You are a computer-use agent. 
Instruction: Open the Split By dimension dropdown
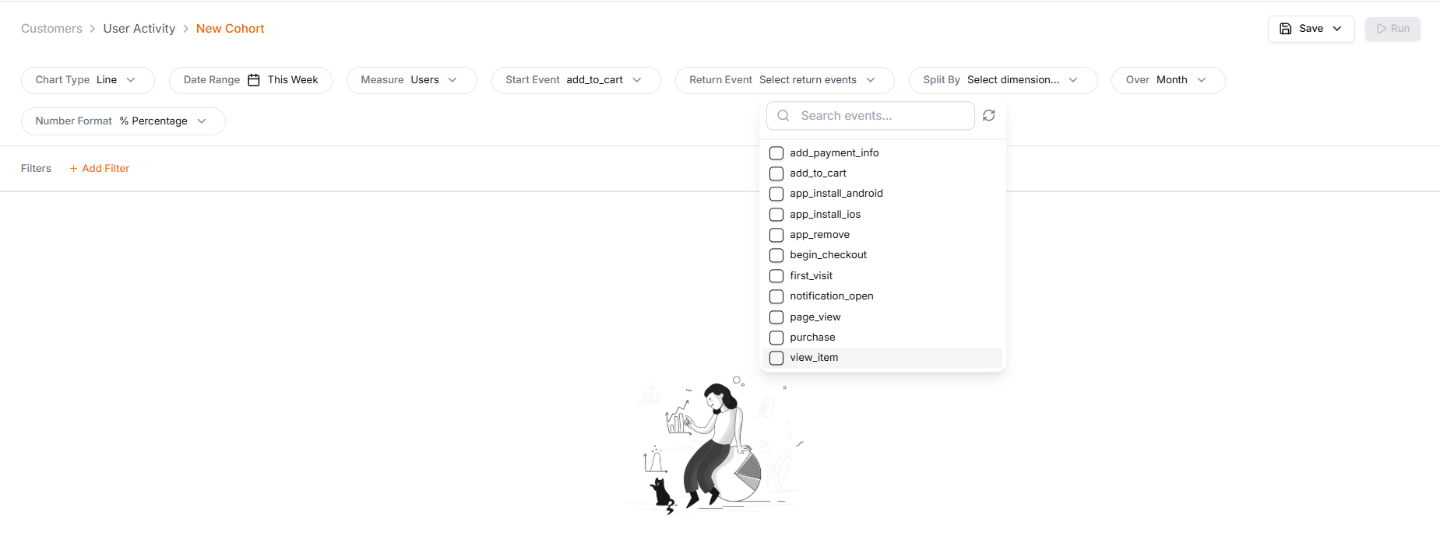click(1004, 80)
